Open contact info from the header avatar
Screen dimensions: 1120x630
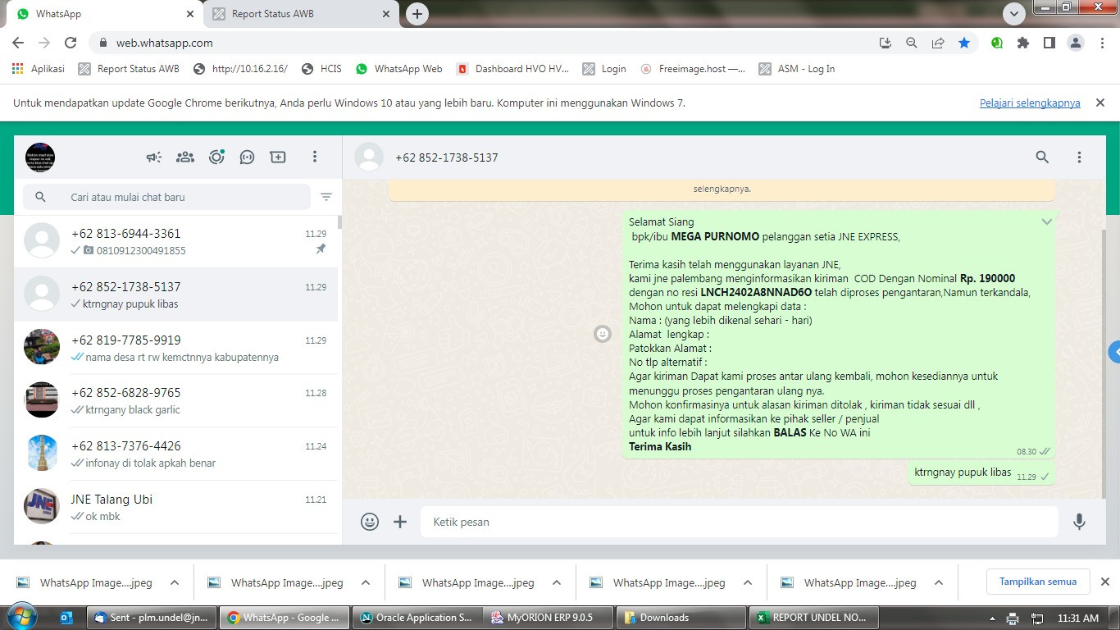pyautogui.click(x=369, y=157)
